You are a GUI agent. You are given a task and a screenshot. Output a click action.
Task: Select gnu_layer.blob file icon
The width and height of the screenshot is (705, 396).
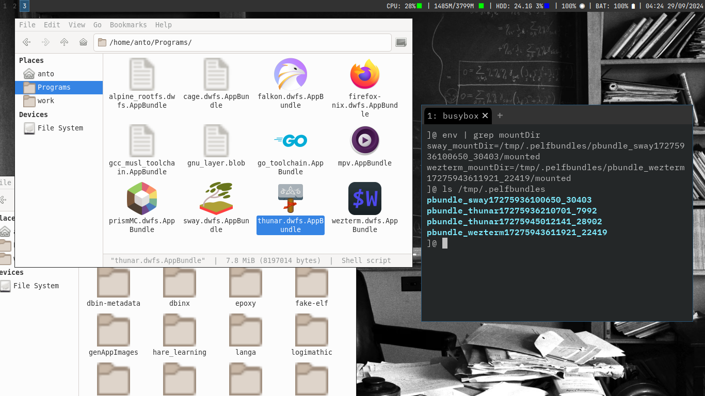216,140
